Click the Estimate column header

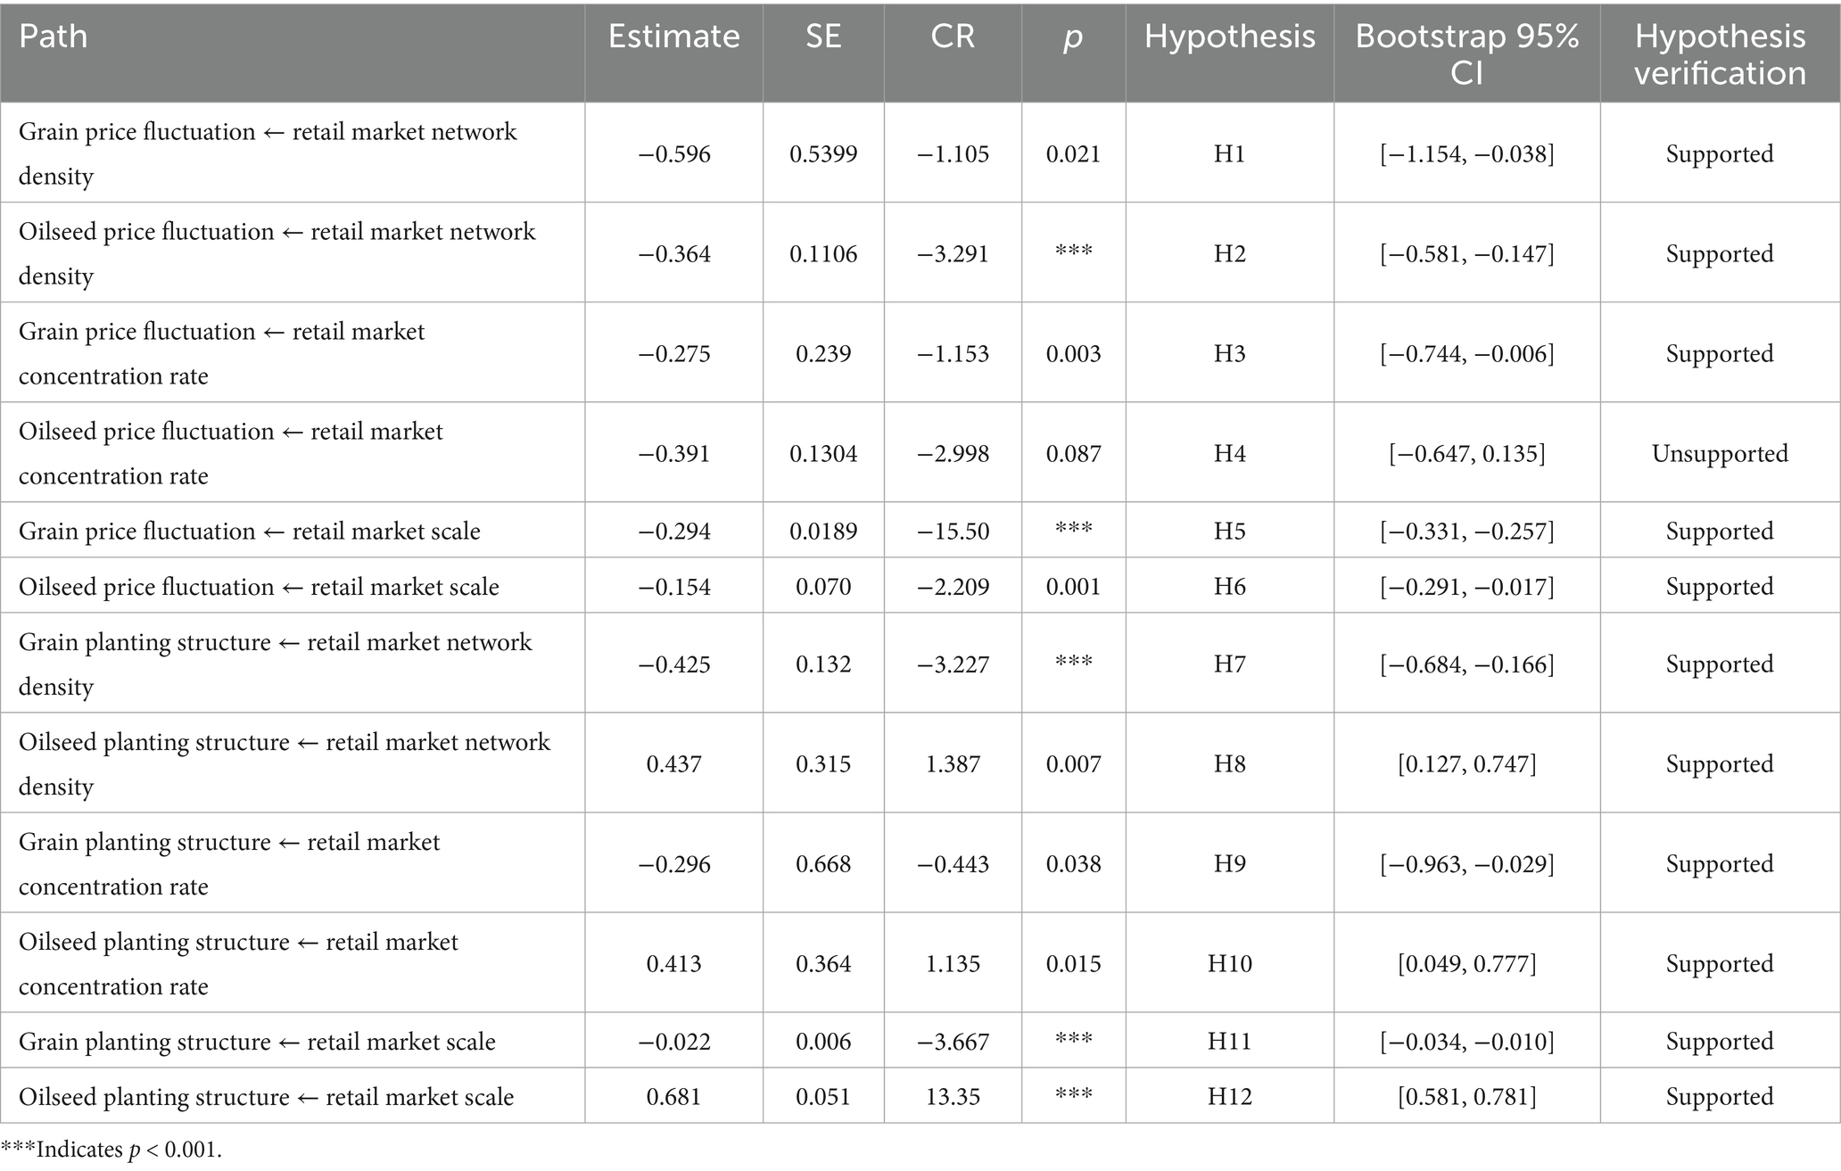click(x=673, y=37)
